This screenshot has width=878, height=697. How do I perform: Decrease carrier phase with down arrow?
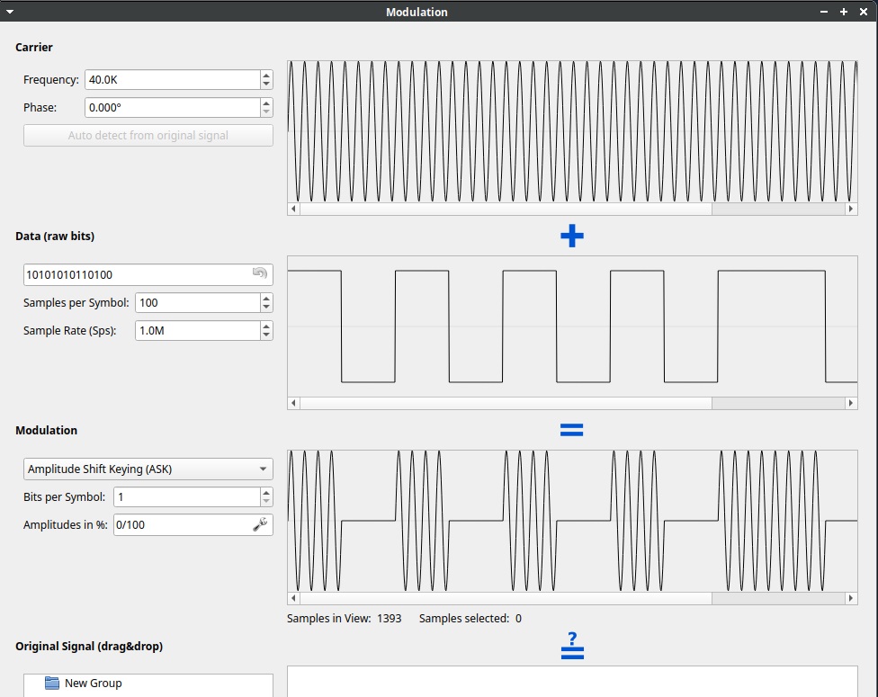pos(266,112)
